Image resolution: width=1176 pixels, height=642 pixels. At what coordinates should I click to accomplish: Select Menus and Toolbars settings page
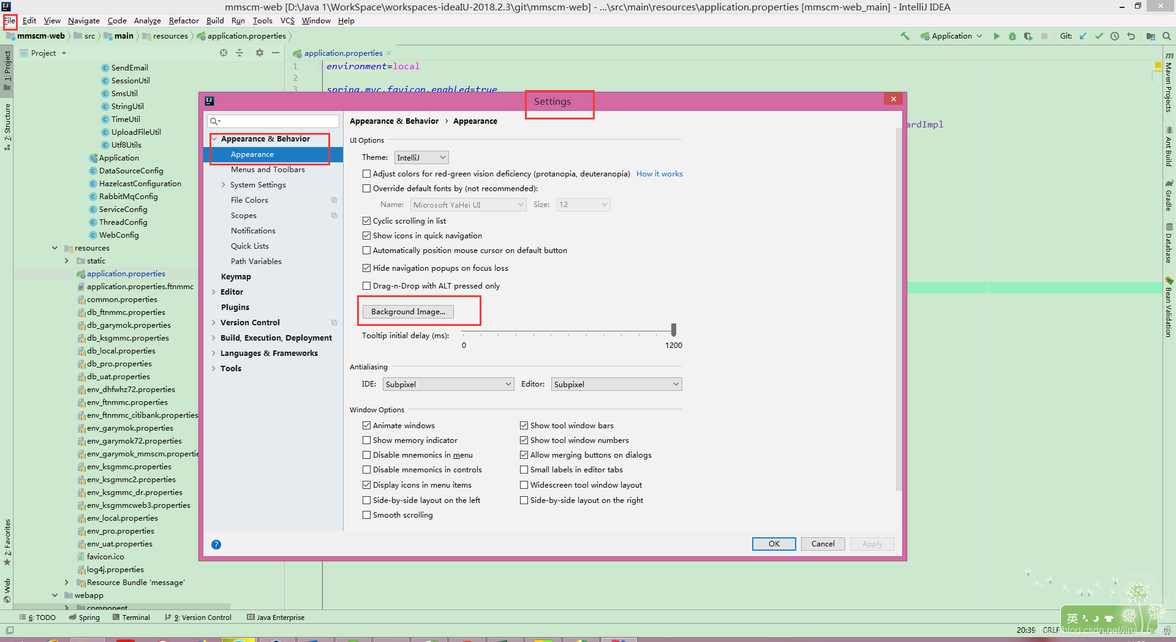coord(268,170)
